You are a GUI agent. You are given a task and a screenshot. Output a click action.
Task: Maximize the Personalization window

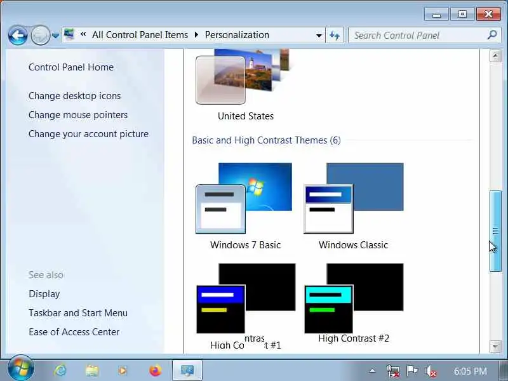pos(462,14)
